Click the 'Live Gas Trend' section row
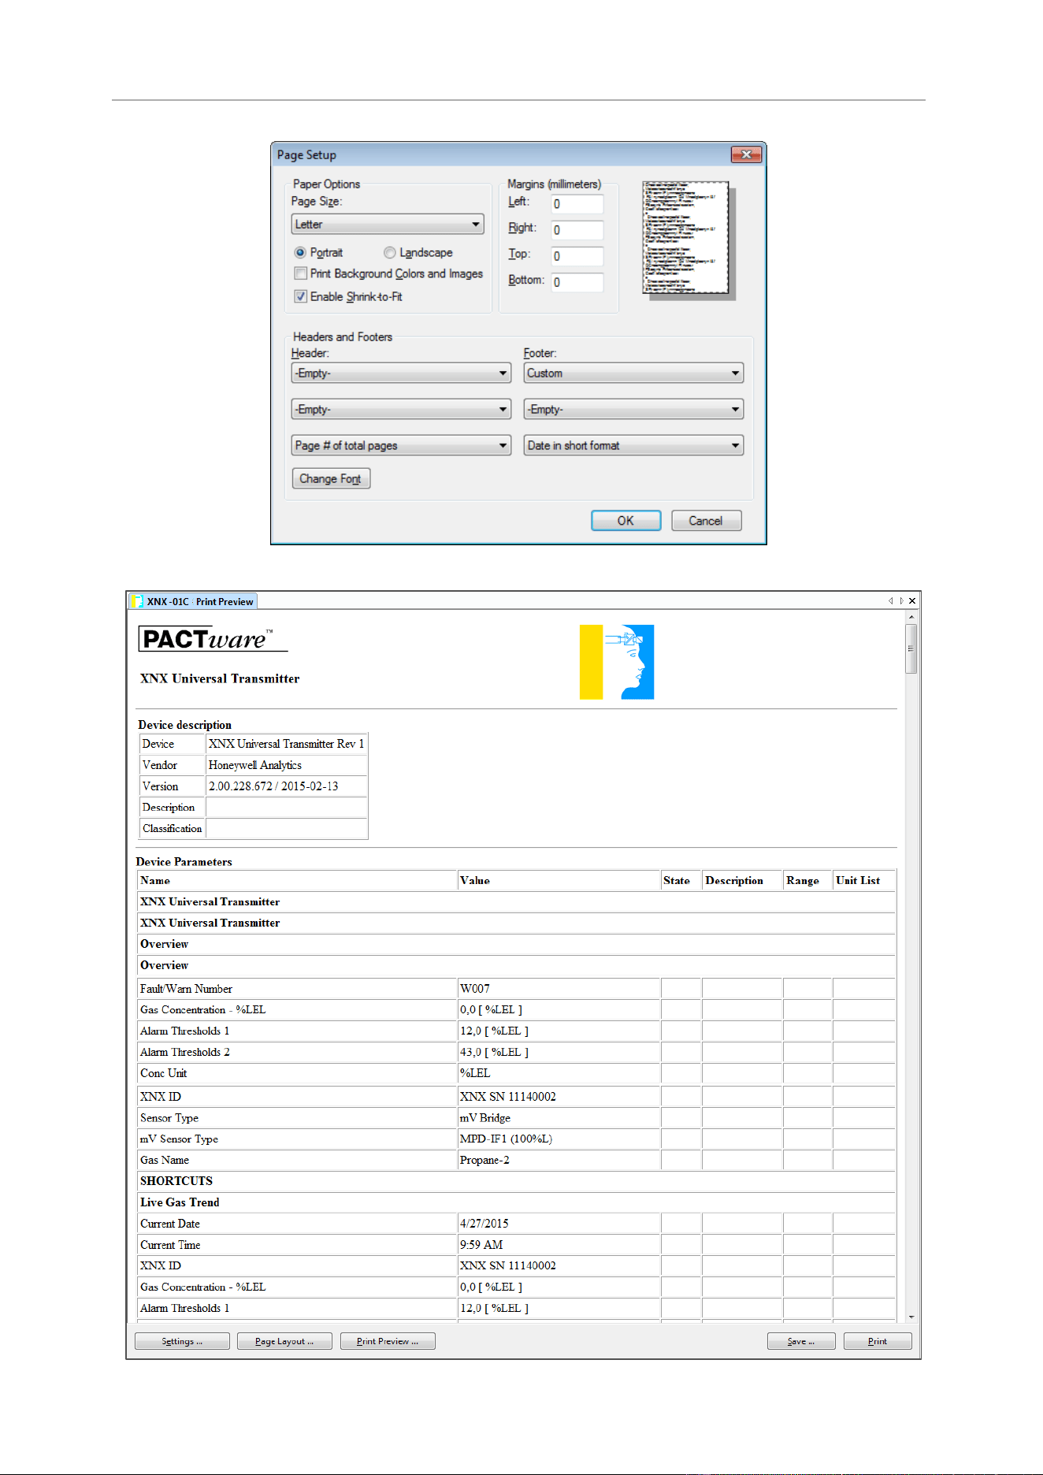Screen dimensions: 1043x1475 point(517,1202)
